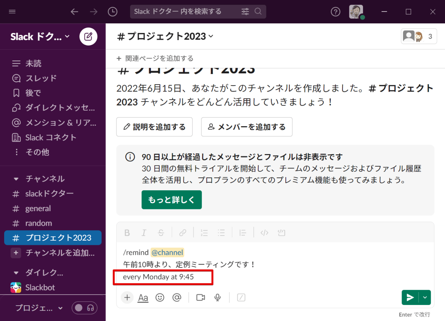This screenshot has width=445, height=321.
Task: Open the emoji picker
Action: coord(160,297)
